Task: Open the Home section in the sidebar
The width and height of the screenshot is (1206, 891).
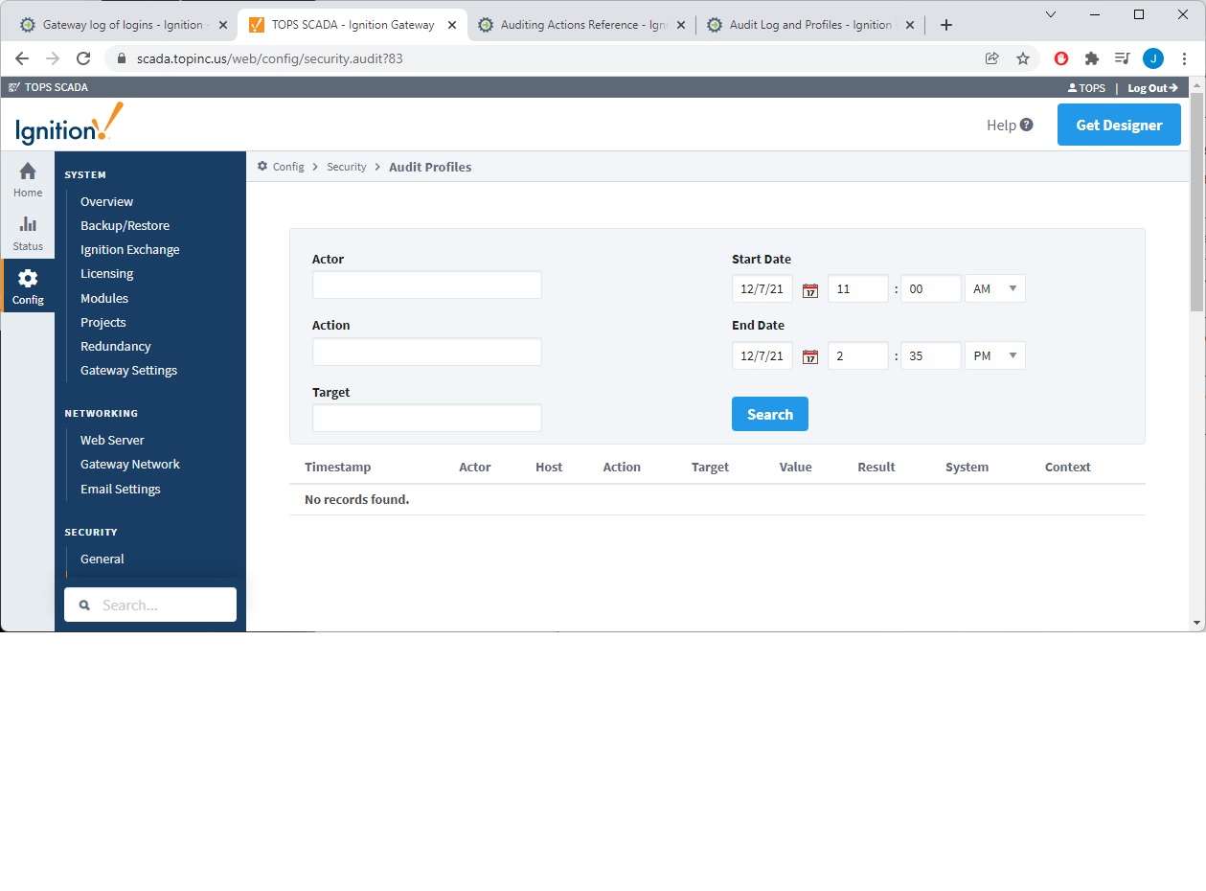Action: 28,181
